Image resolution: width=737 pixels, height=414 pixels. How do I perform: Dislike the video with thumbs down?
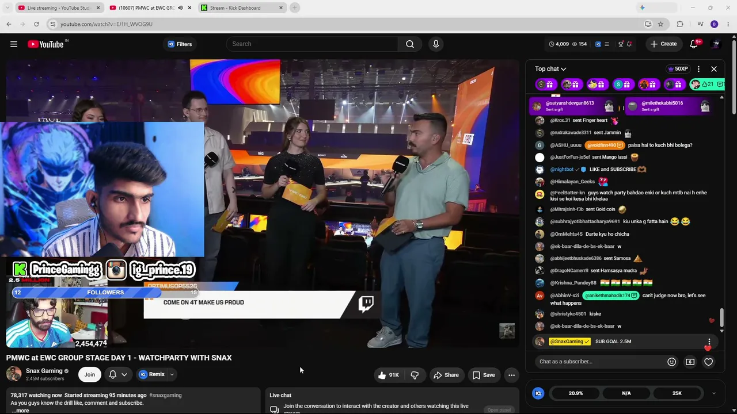[415, 375]
